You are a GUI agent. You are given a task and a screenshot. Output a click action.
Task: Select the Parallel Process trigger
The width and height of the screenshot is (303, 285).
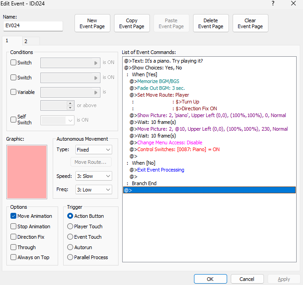[x=70, y=257]
